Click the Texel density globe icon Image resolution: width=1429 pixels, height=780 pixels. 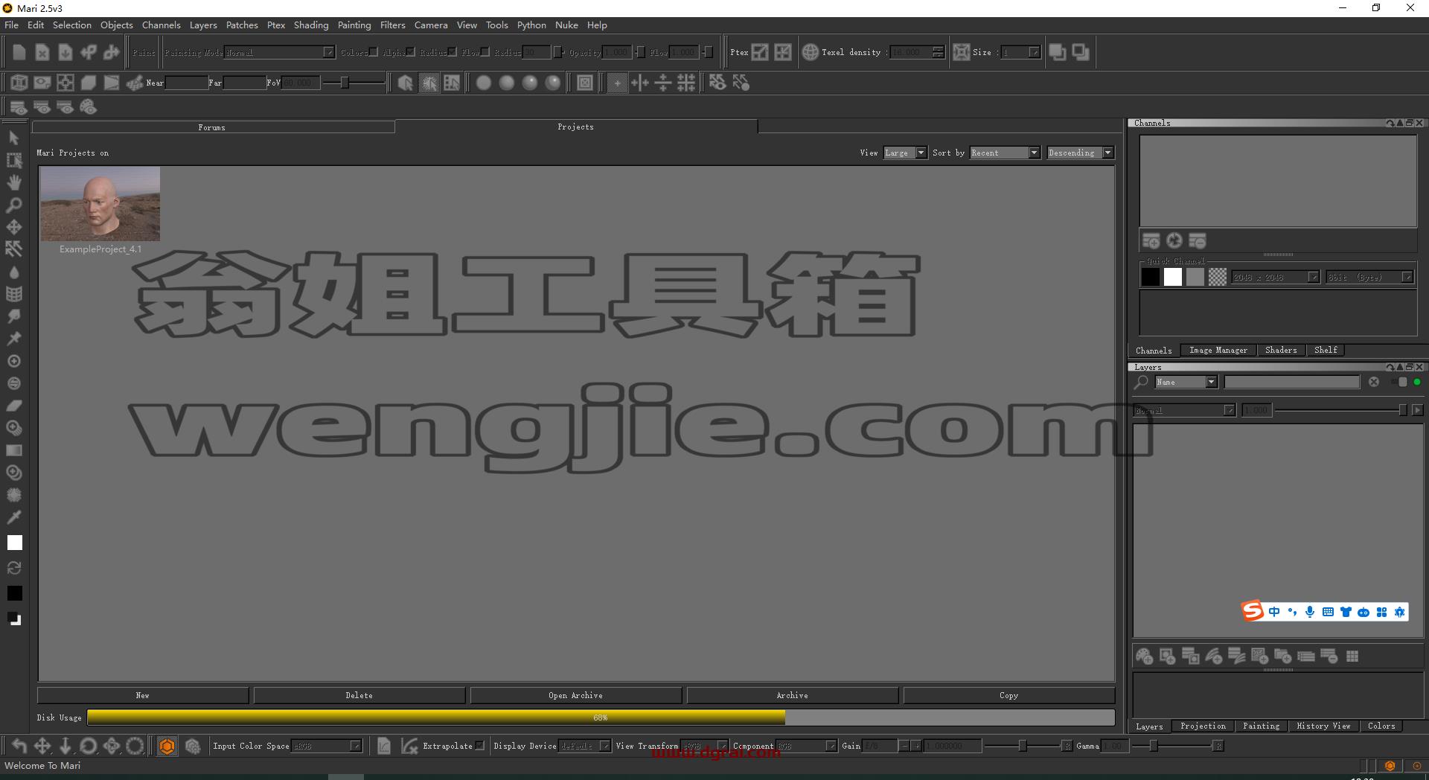(x=811, y=52)
